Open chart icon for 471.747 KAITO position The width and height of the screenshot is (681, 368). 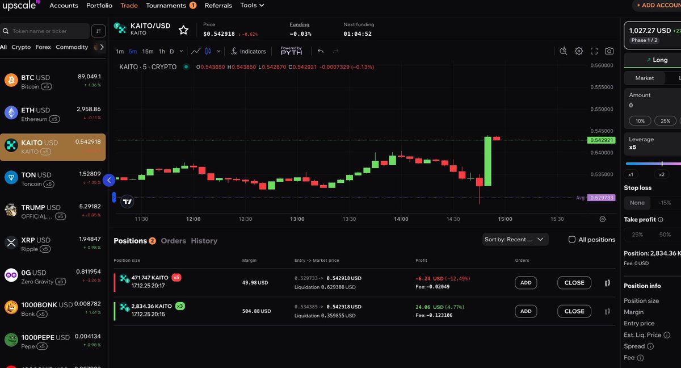(607, 282)
